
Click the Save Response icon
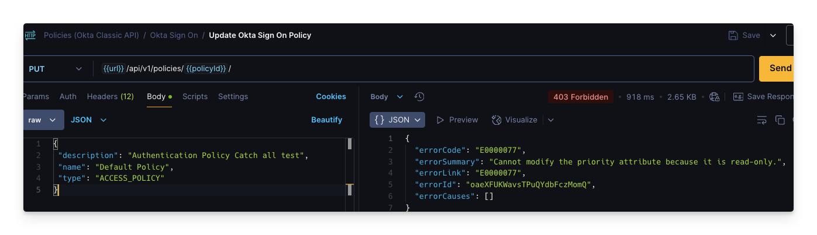738,97
